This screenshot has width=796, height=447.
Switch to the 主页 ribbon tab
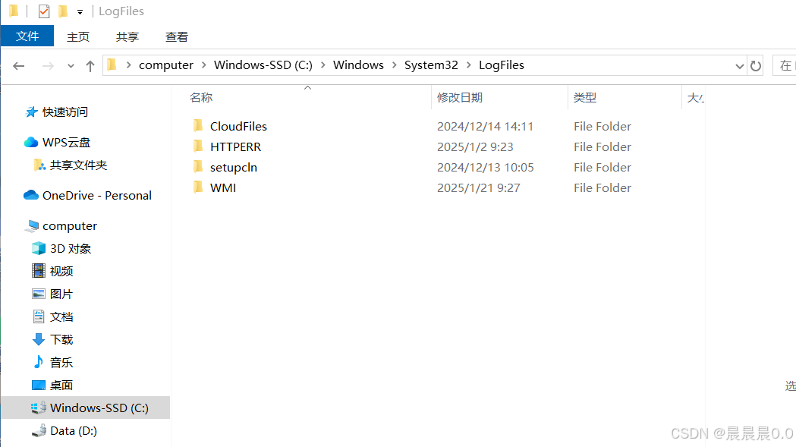[78, 36]
